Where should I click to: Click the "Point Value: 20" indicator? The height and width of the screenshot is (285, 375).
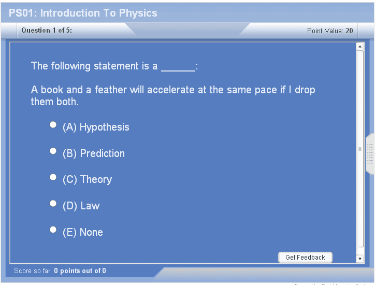click(330, 31)
